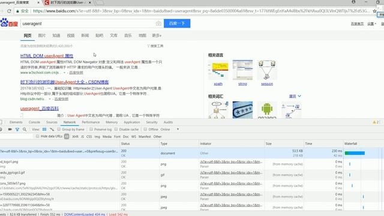Click the blue document request waterfall bar
Image resolution: width=384 pixels, height=216 pixels.
click(x=355, y=154)
